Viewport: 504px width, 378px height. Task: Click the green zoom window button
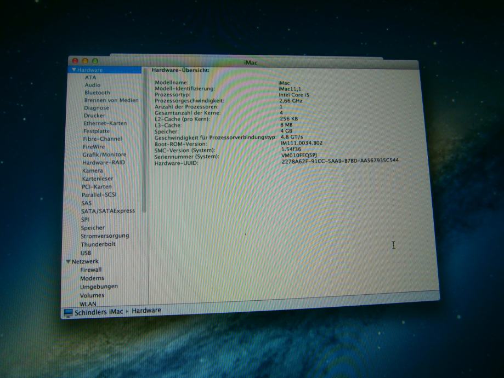click(95, 61)
